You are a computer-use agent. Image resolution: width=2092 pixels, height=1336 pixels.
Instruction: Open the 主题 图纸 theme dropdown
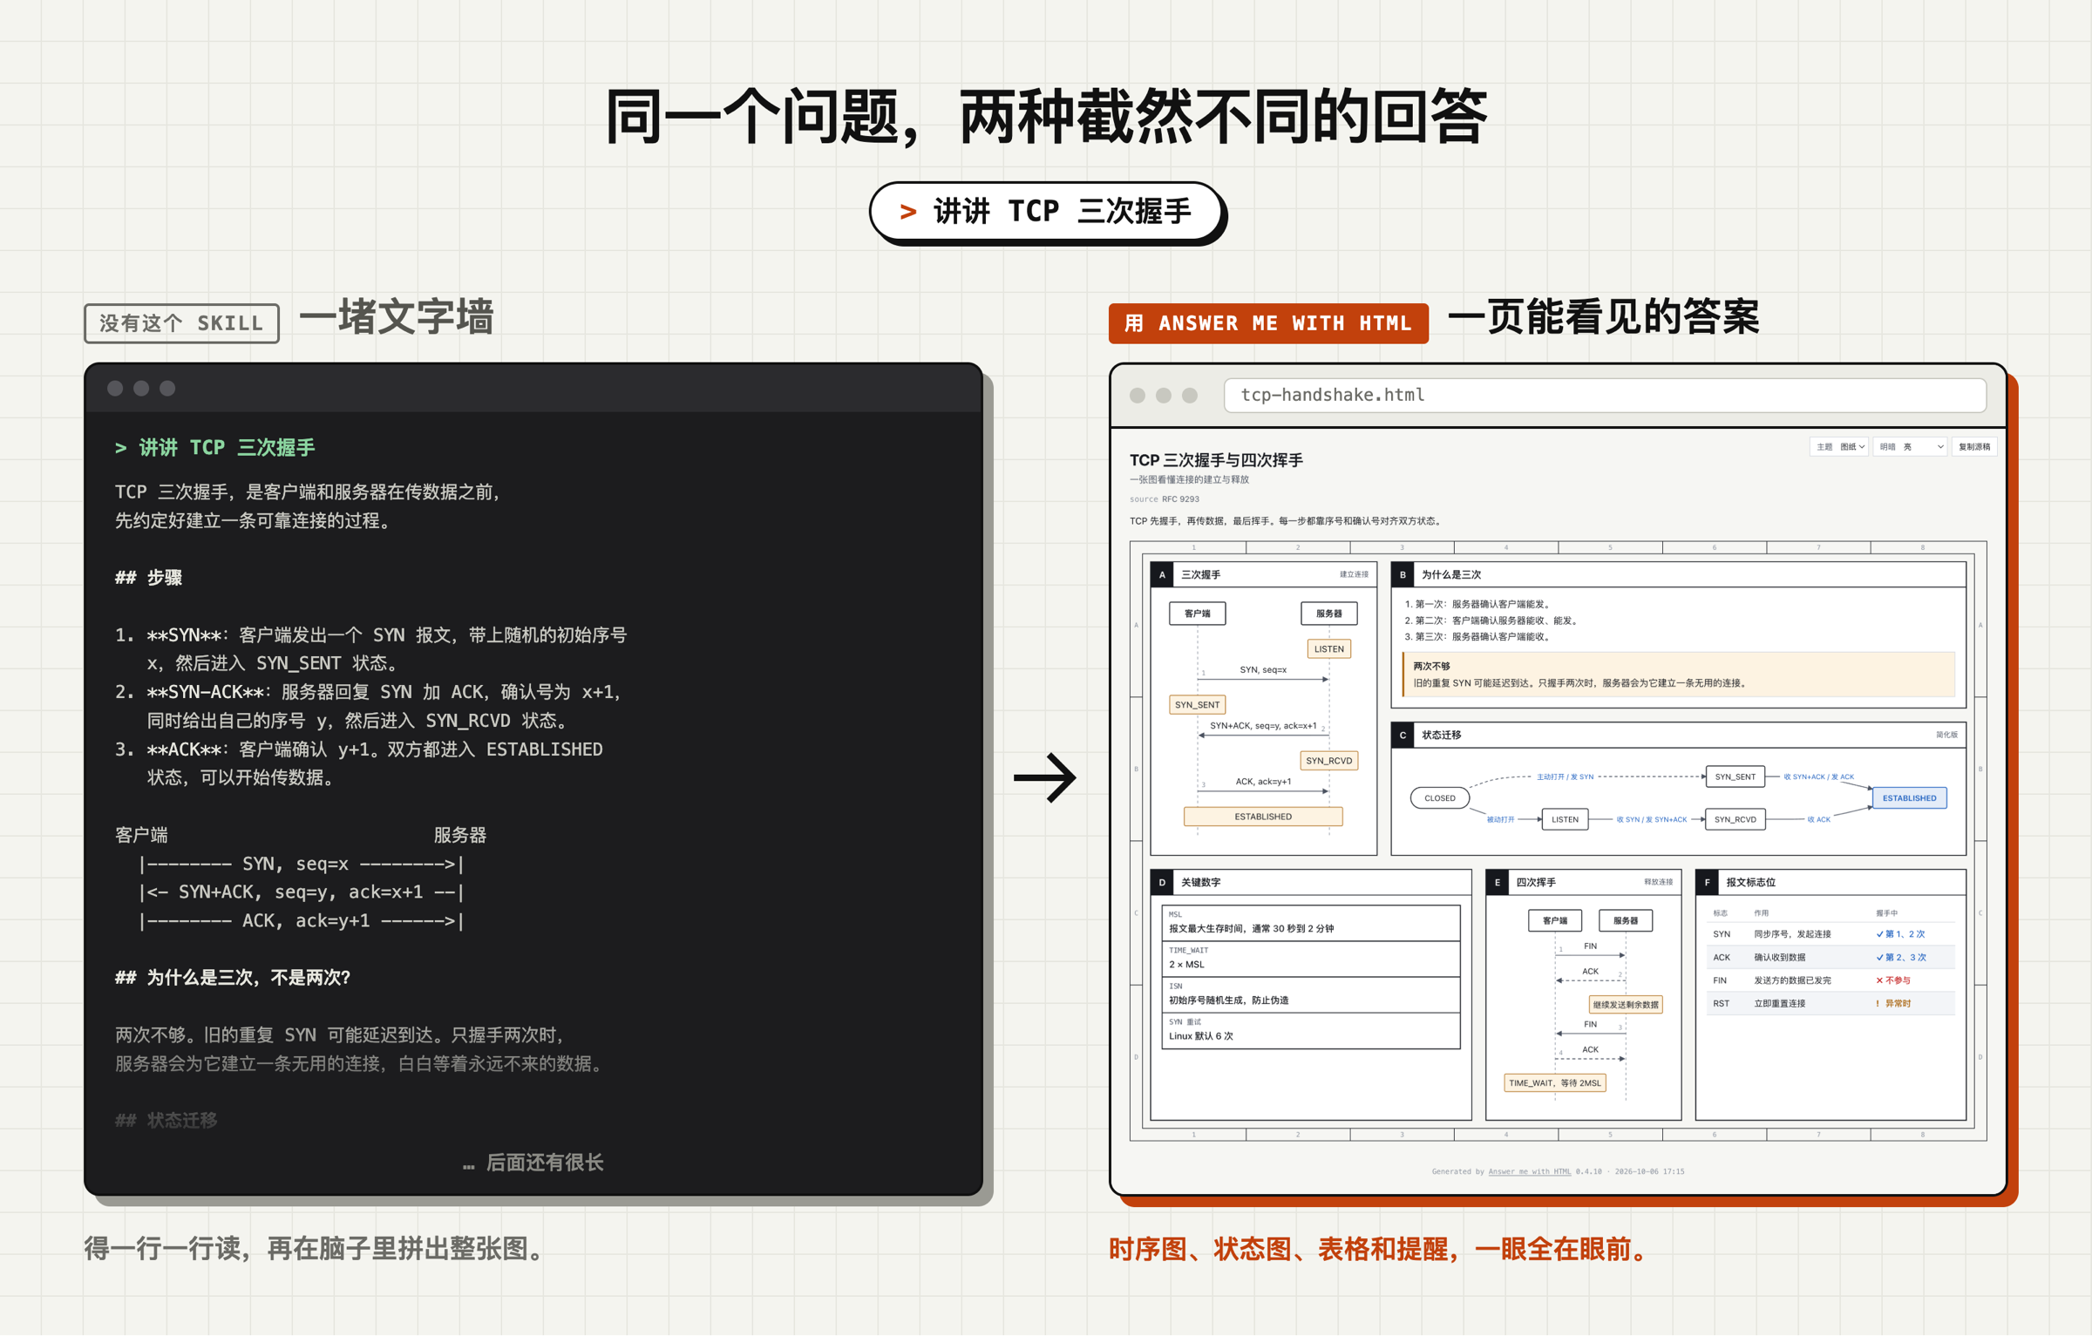point(1838,446)
